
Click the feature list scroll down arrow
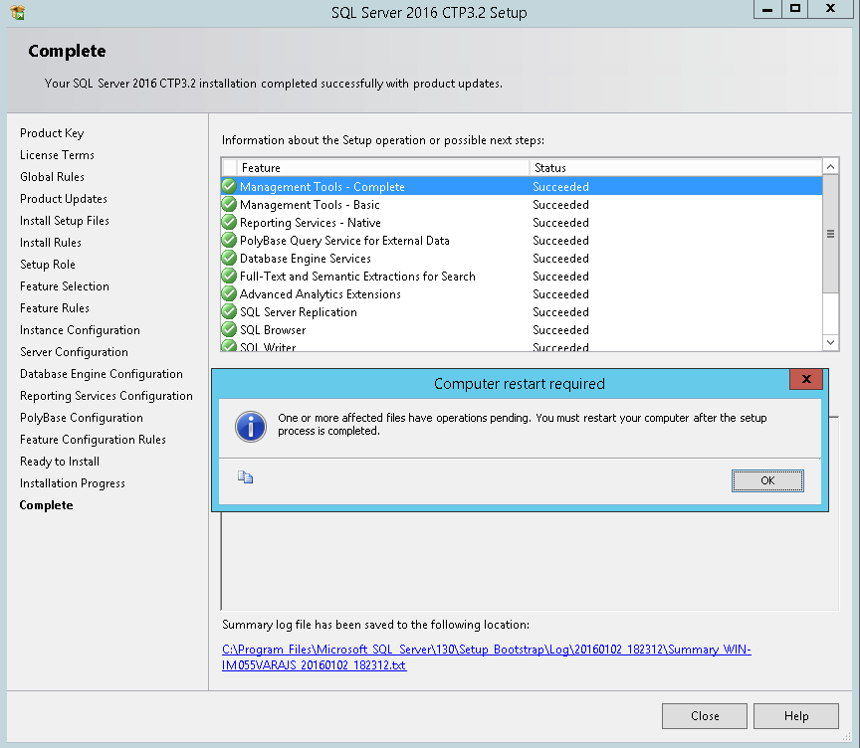[830, 342]
